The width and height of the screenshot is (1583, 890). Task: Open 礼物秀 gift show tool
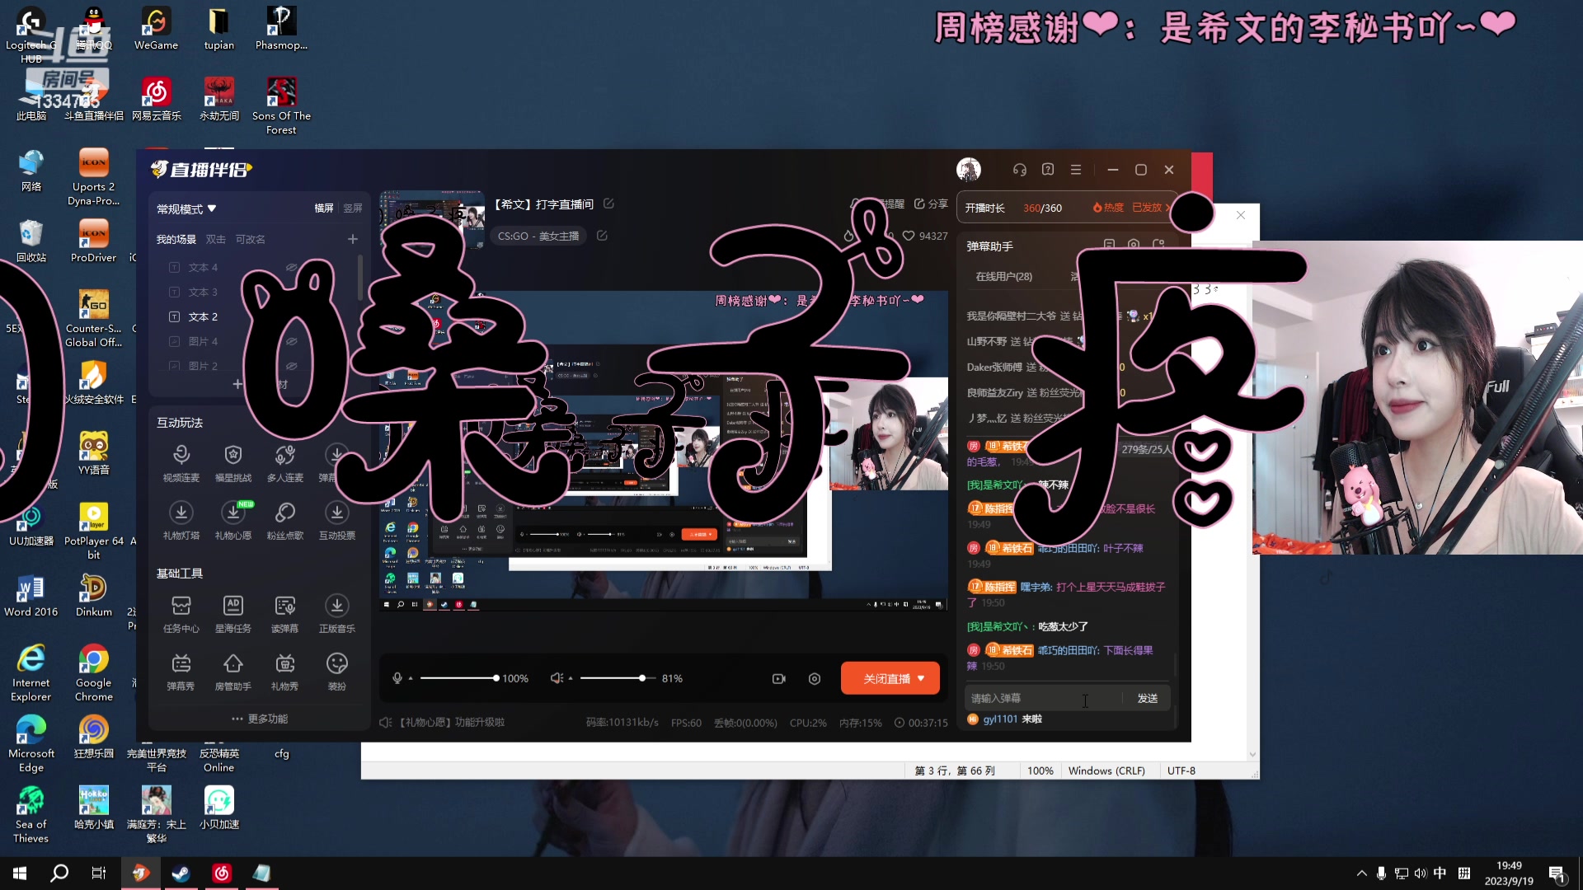tap(284, 672)
